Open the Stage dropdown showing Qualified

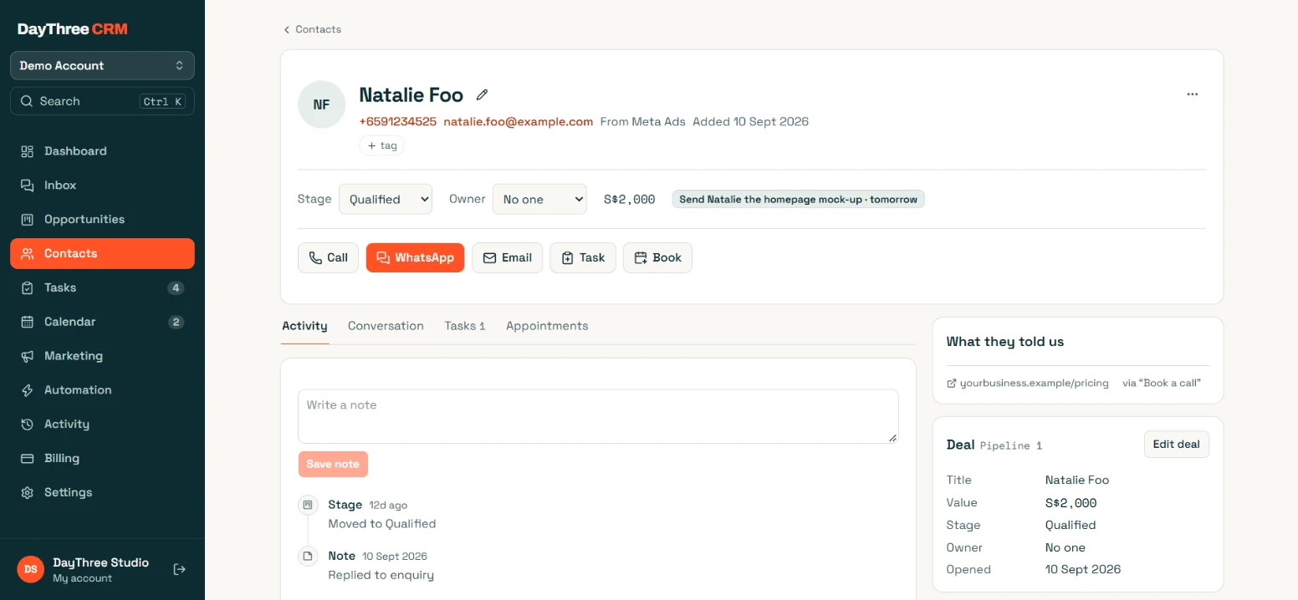pyautogui.click(x=386, y=199)
